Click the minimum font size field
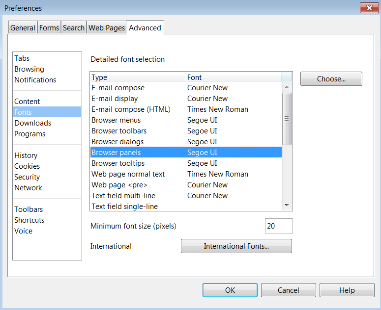This screenshot has width=381, height=310. [278, 226]
